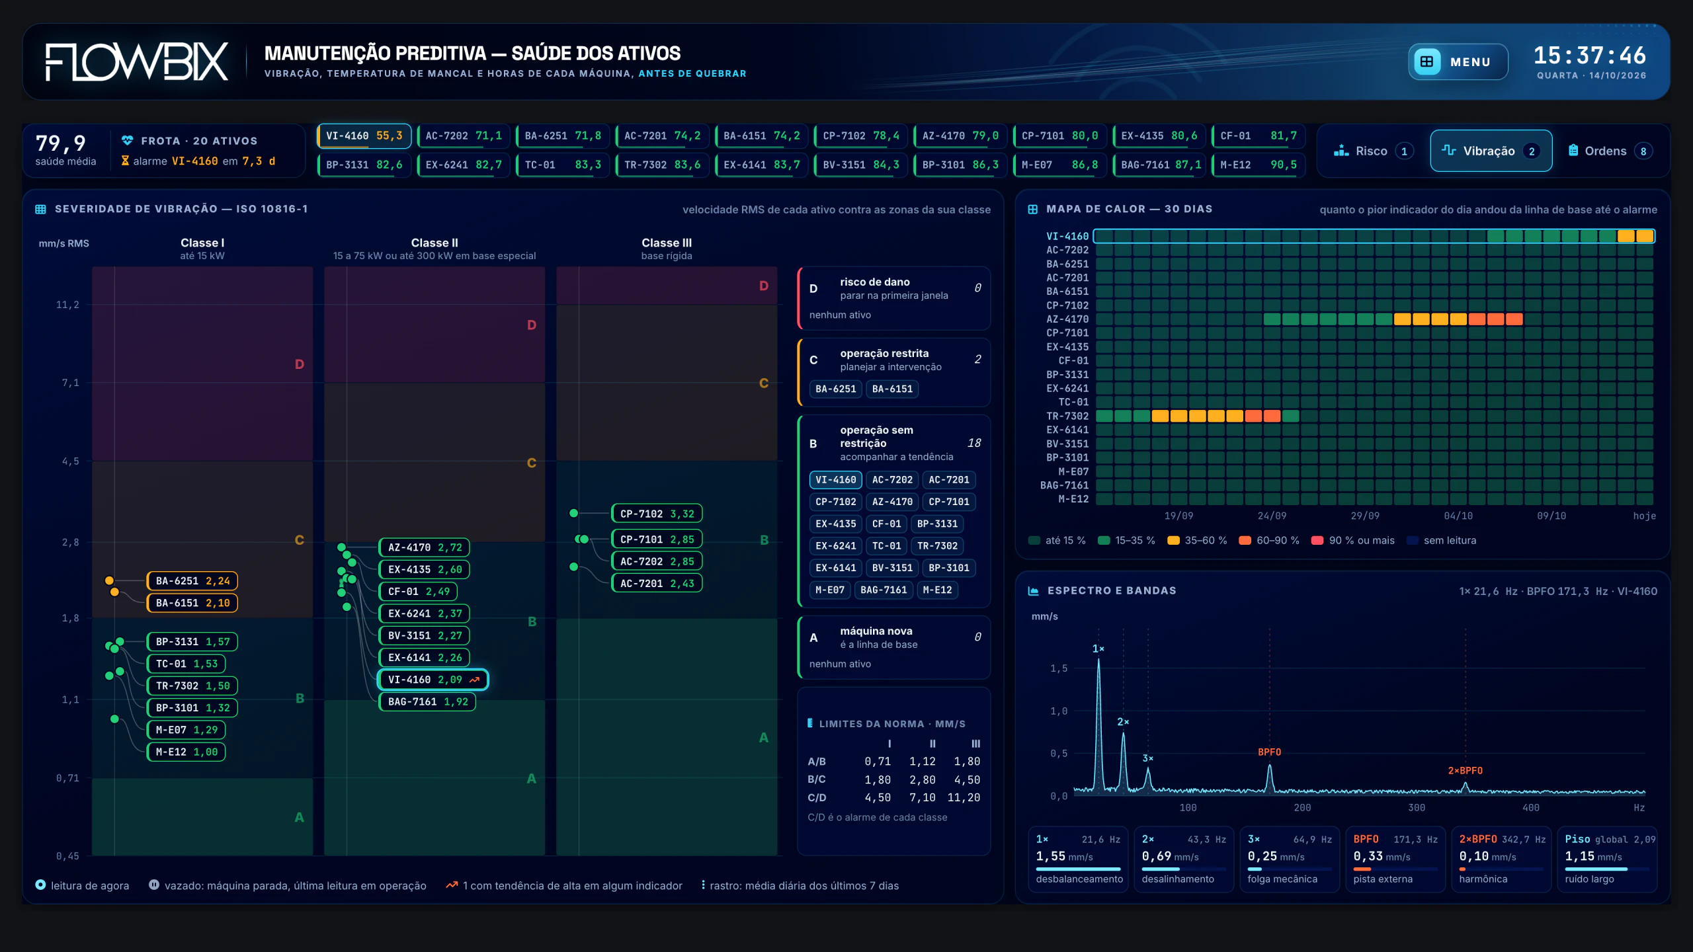Click the hourglass alarm icon
The width and height of the screenshot is (1693, 952).
pos(125,161)
